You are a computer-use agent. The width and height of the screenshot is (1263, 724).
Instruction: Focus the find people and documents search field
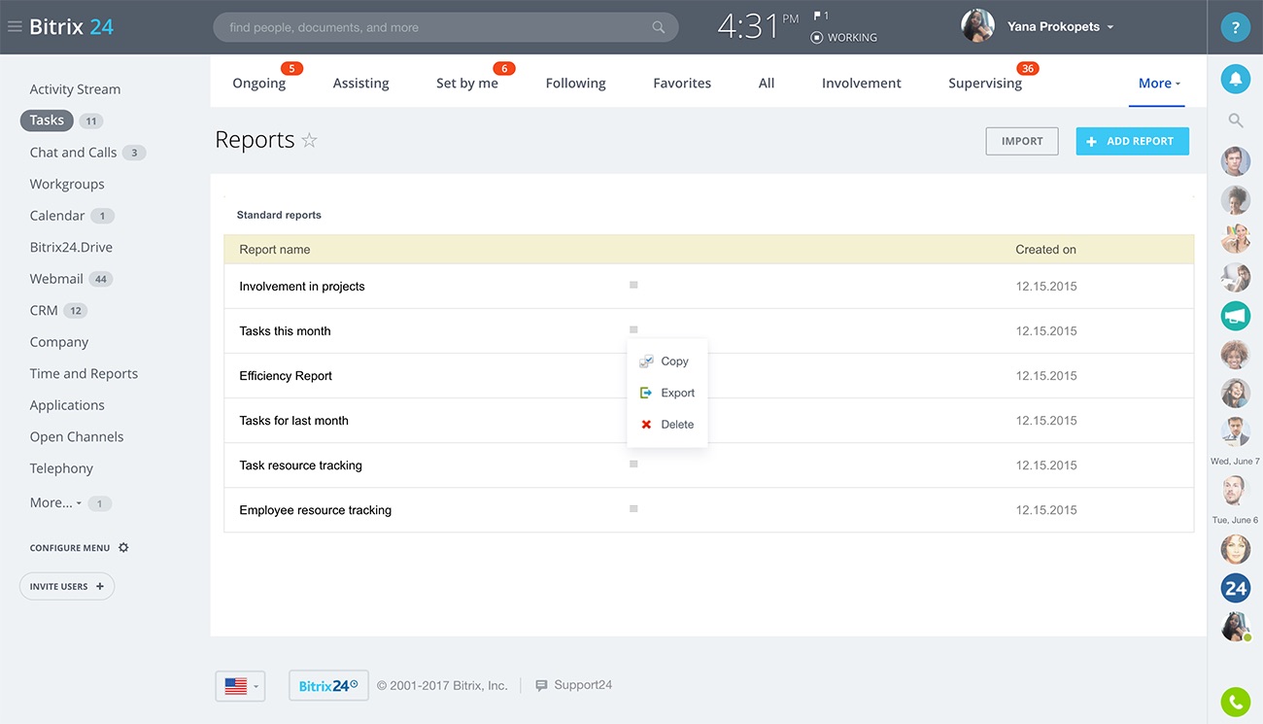tap(437, 27)
